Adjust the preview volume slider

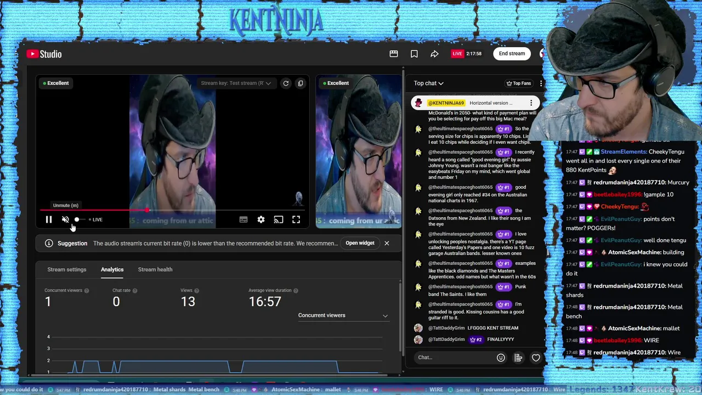pos(80,219)
